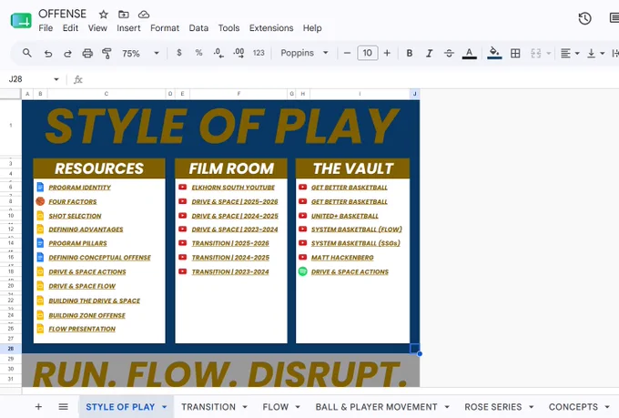Open the Name box dropdown arrow
The width and height of the screenshot is (619, 418).
click(x=56, y=79)
